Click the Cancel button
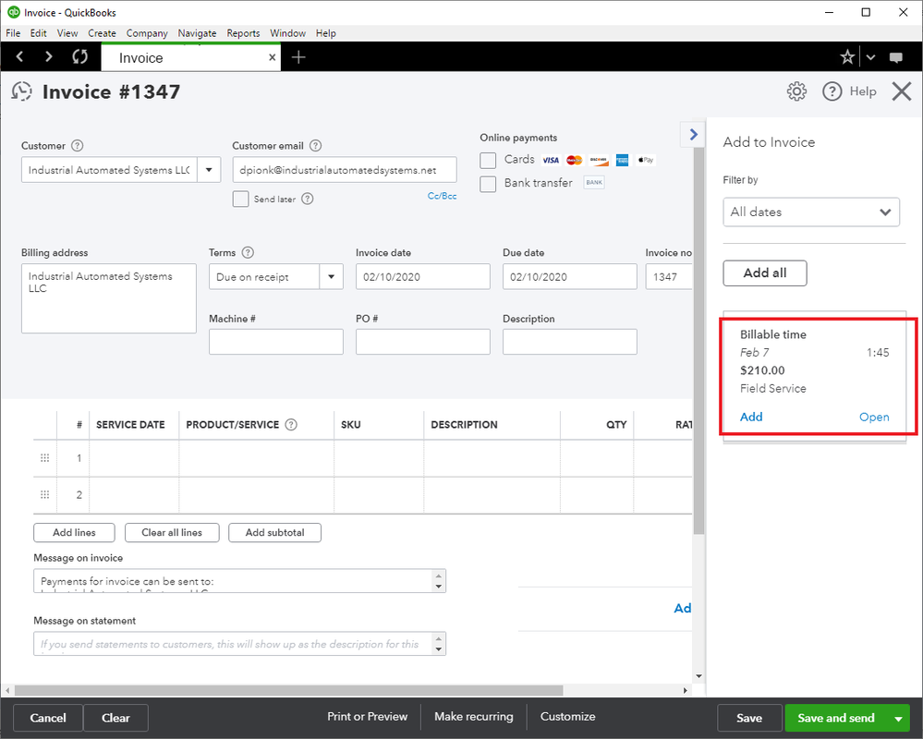 pos(48,718)
